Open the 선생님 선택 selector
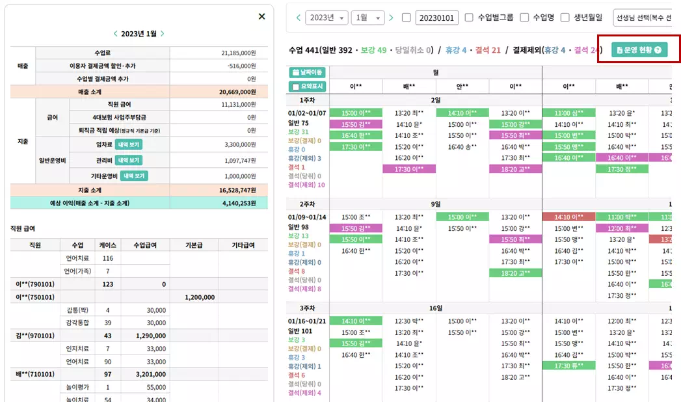Image resolution: width=681 pixels, height=402 pixels. 645,17
